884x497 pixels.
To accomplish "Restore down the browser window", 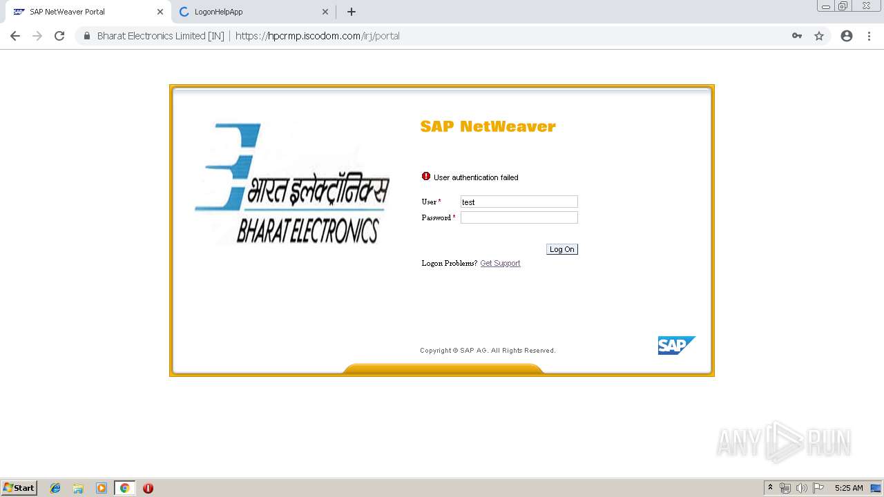I will pyautogui.click(x=843, y=6).
